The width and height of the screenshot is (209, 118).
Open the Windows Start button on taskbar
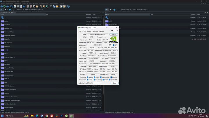click(2, 116)
